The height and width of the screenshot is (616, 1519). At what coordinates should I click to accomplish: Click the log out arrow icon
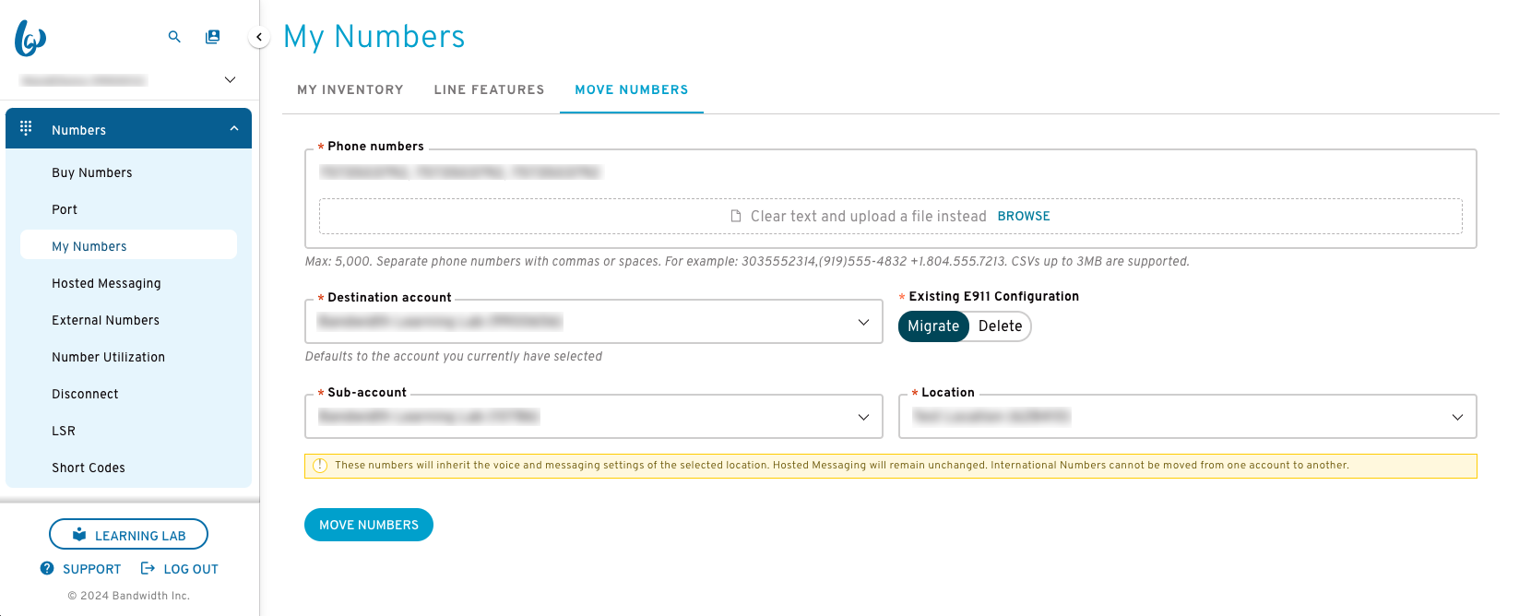click(x=148, y=568)
